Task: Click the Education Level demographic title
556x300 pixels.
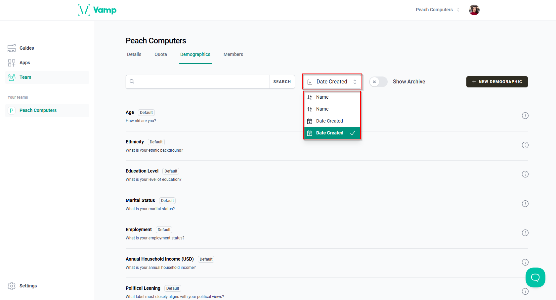Action: click(142, 171)
